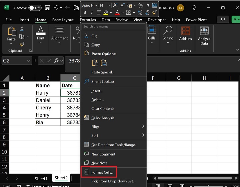Image resolution: width=240 pixels, height=187 pixels.
Task: Apply percent style from mini toolbar
Action: [140, 5]
